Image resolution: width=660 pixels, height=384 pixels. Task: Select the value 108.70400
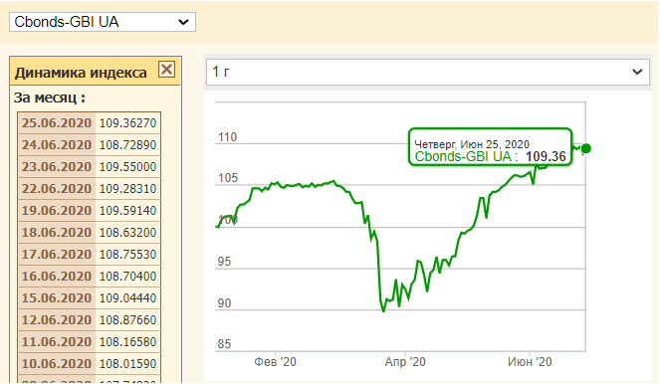click(x=128, y=276)
